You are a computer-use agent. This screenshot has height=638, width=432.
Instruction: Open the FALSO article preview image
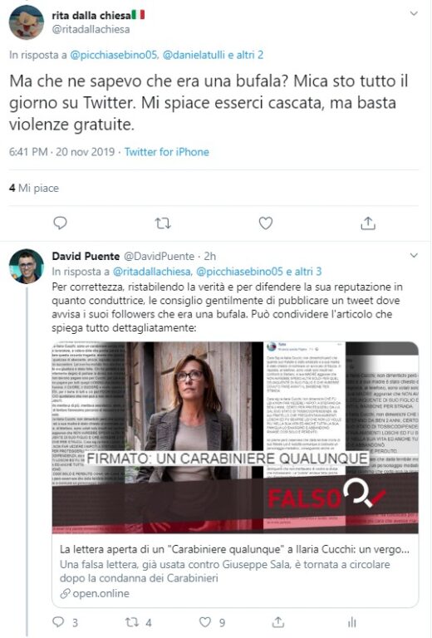(x=235, y=438)
